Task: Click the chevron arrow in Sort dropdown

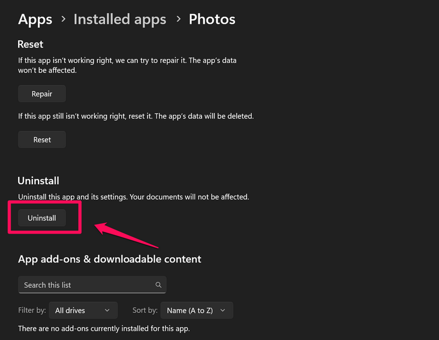Action: (222, 311)
